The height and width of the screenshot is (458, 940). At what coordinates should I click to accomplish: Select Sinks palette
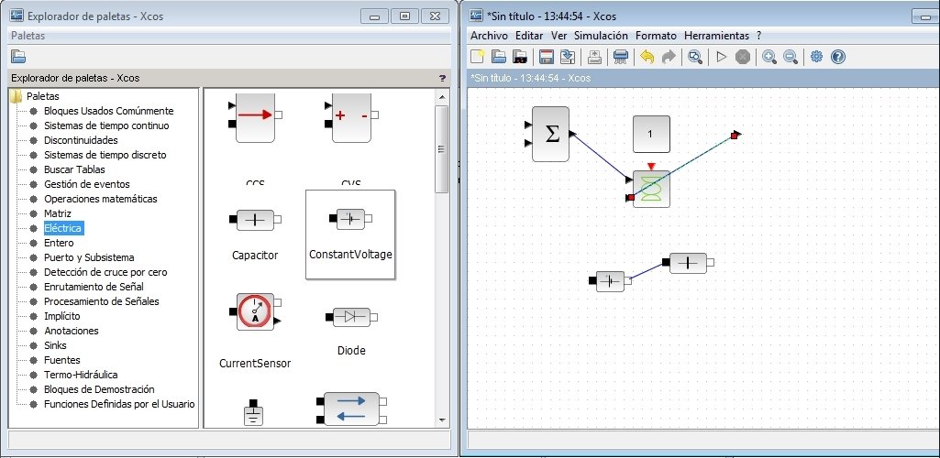55,345
